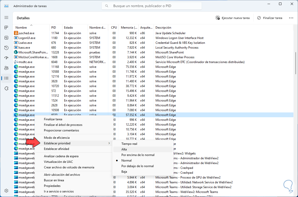Set priority to Por encima de lo normal
Screen dimensions: 298x197
click(x=143, y=155)
